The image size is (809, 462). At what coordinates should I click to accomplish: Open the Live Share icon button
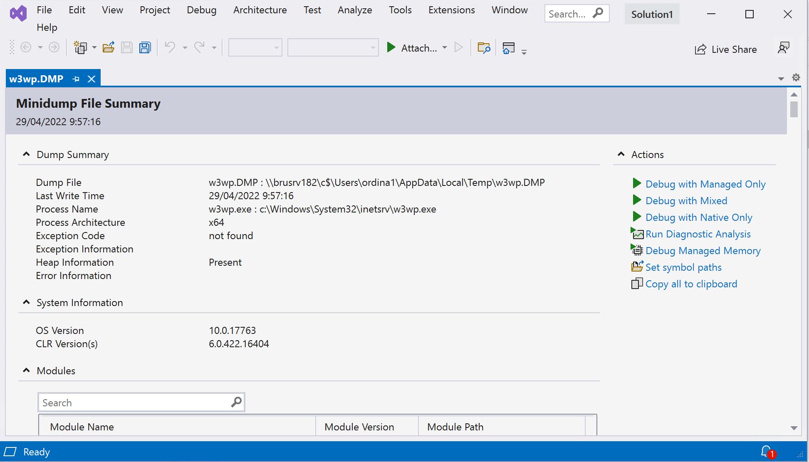point(700,49)
